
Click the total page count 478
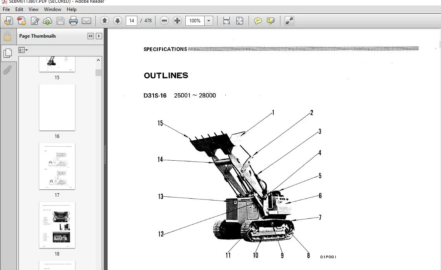click(x=148, y=21)
